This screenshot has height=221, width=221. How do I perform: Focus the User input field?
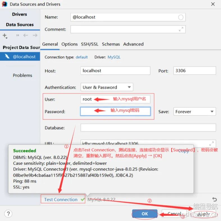[x=115, y=99]
